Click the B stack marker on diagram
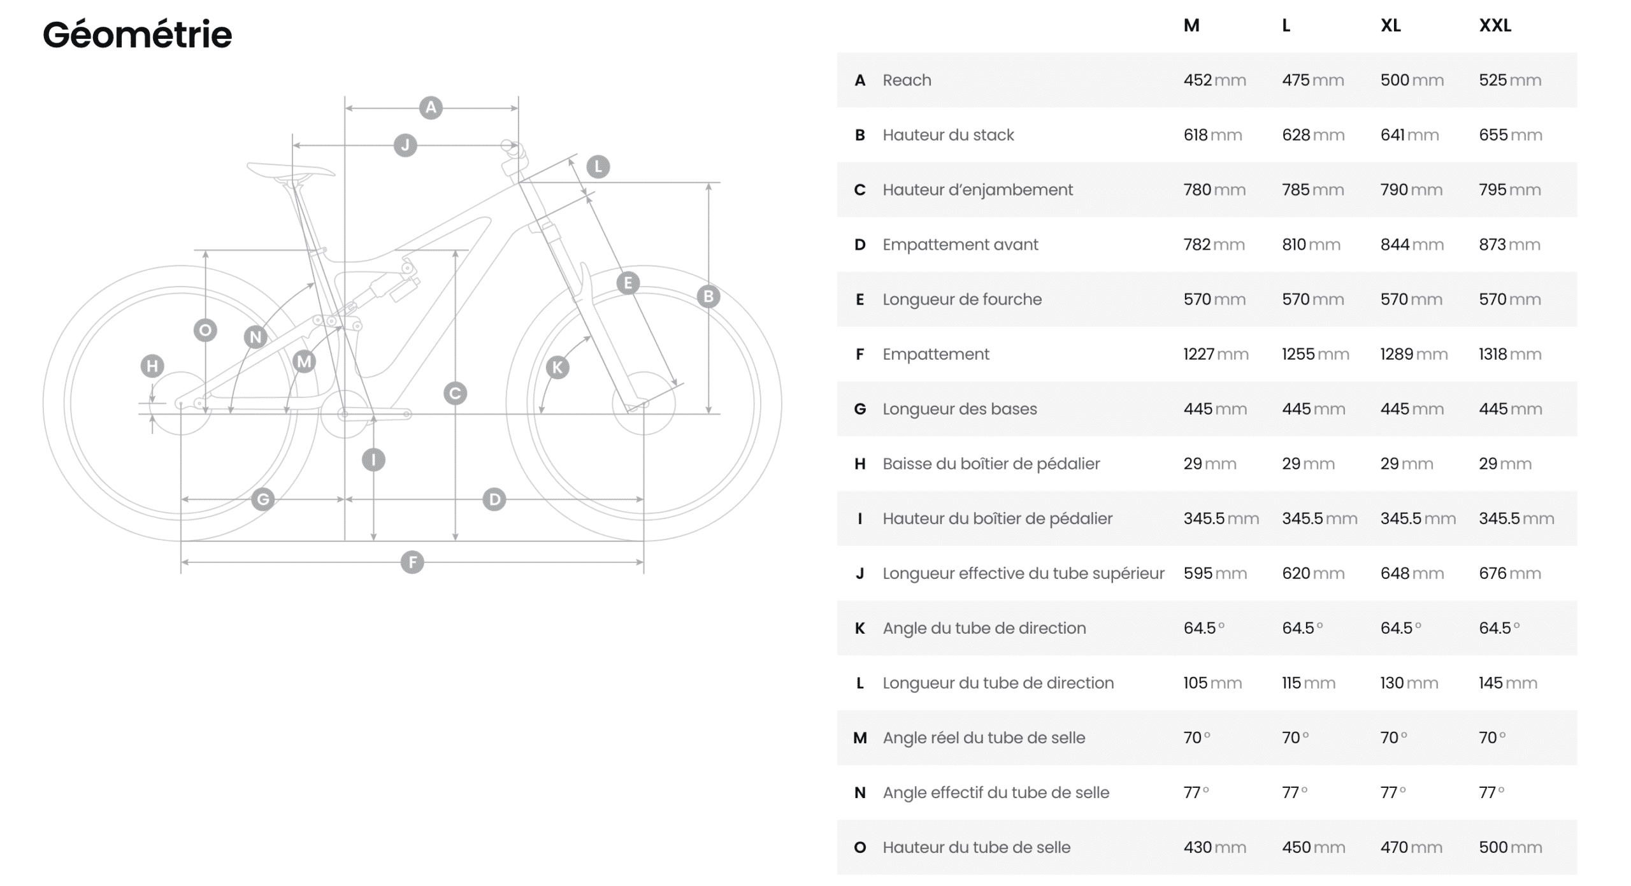 [x=708, y=296]
